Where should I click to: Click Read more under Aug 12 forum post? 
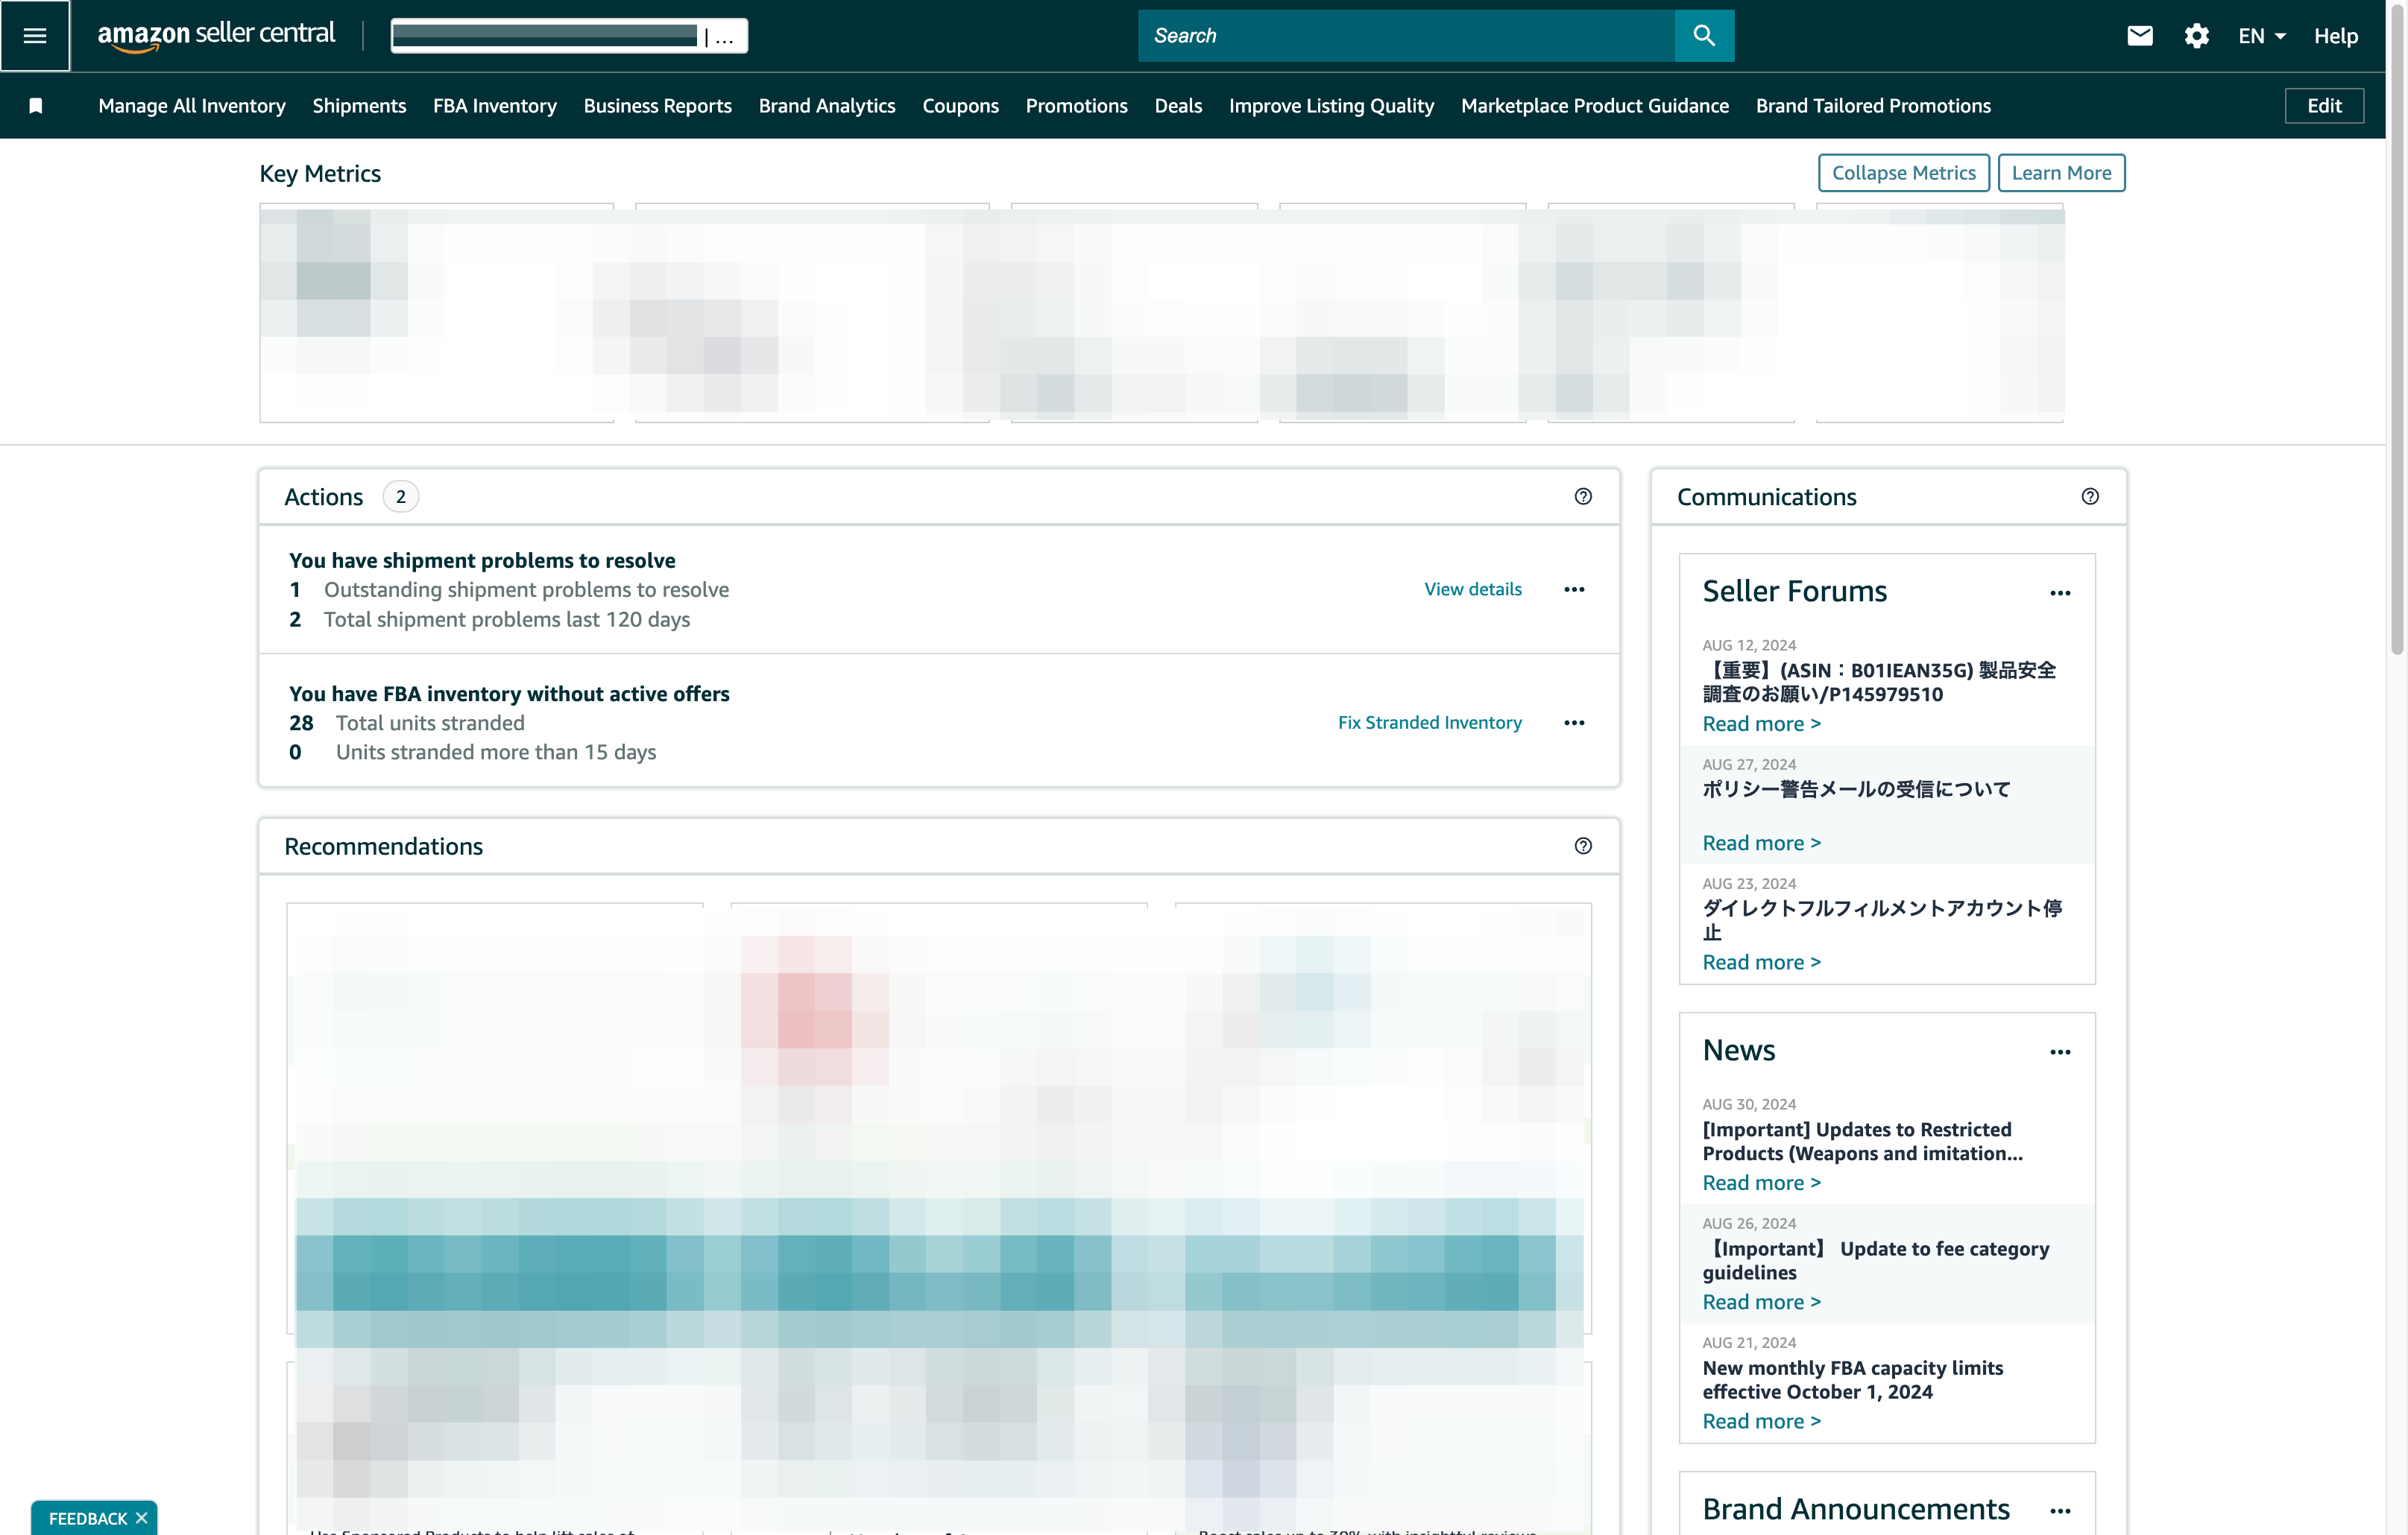coord(1761,724)
